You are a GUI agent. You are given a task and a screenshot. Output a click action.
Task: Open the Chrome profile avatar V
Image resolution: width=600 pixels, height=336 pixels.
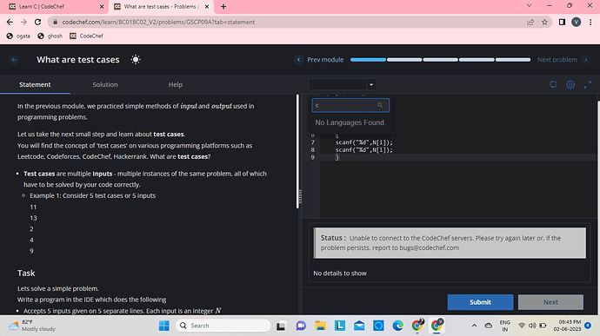point(576,23)
